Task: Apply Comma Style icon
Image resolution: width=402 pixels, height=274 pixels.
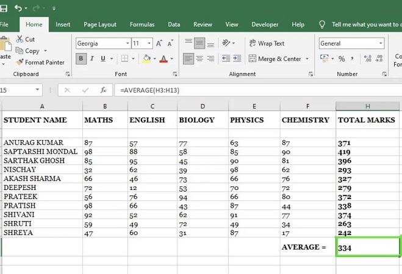Action: tap(352, 58)
